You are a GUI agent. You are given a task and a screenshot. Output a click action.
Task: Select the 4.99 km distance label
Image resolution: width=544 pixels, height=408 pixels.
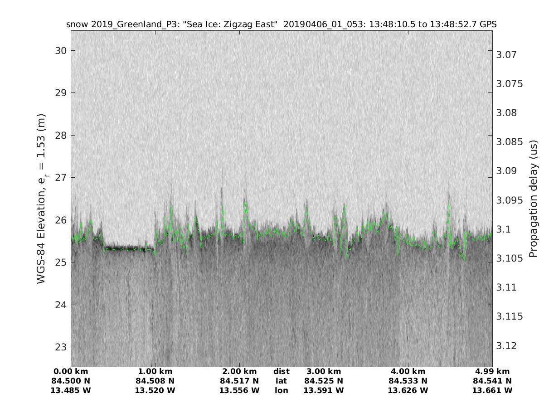492,372
